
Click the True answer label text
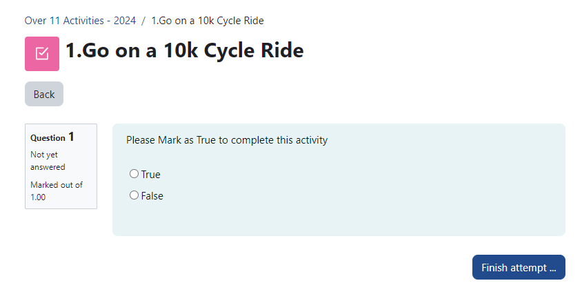(x=151, y=175)
